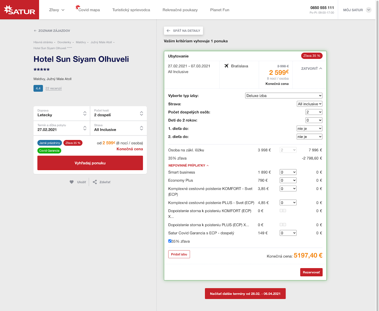Click the Rezervovať button

coord(311,272)
